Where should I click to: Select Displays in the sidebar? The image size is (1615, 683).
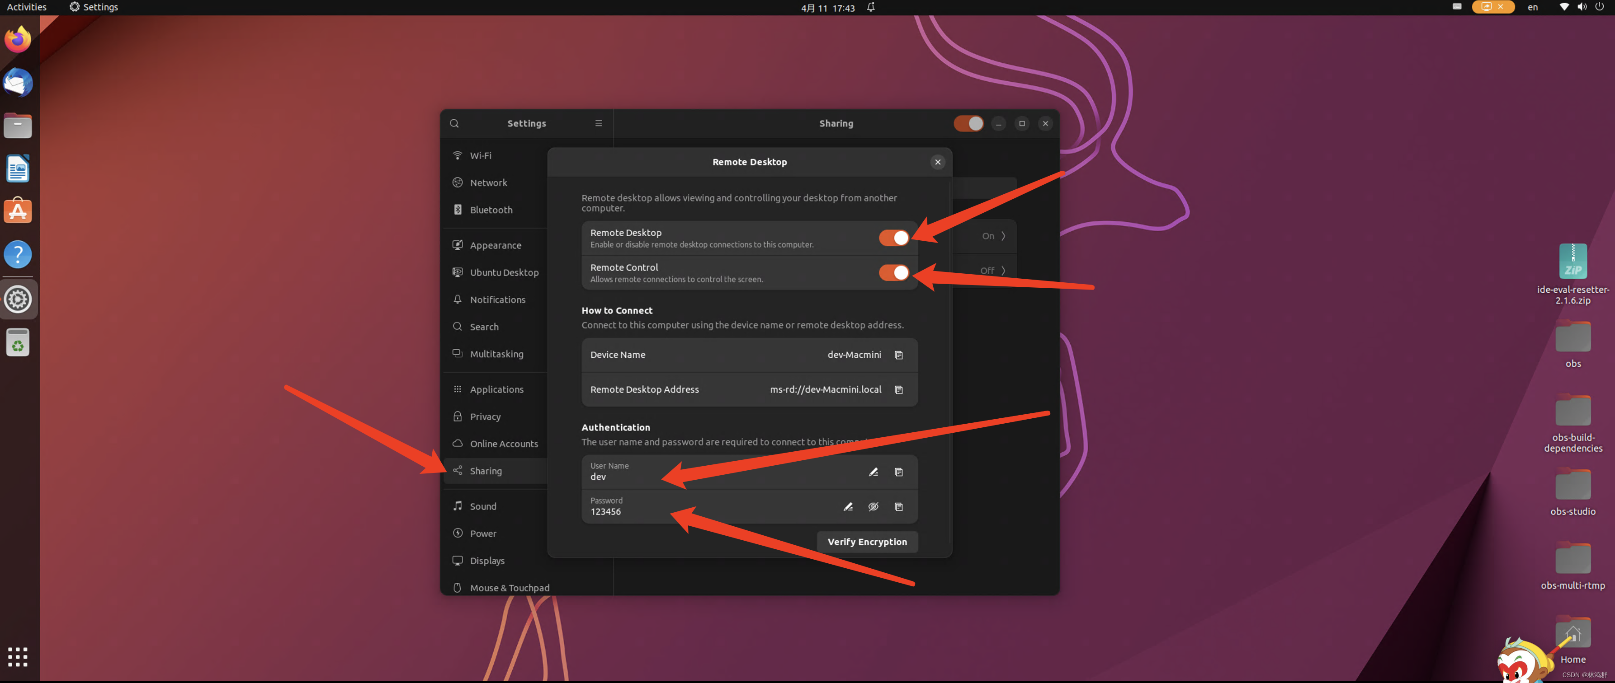[x=487, y=560]
